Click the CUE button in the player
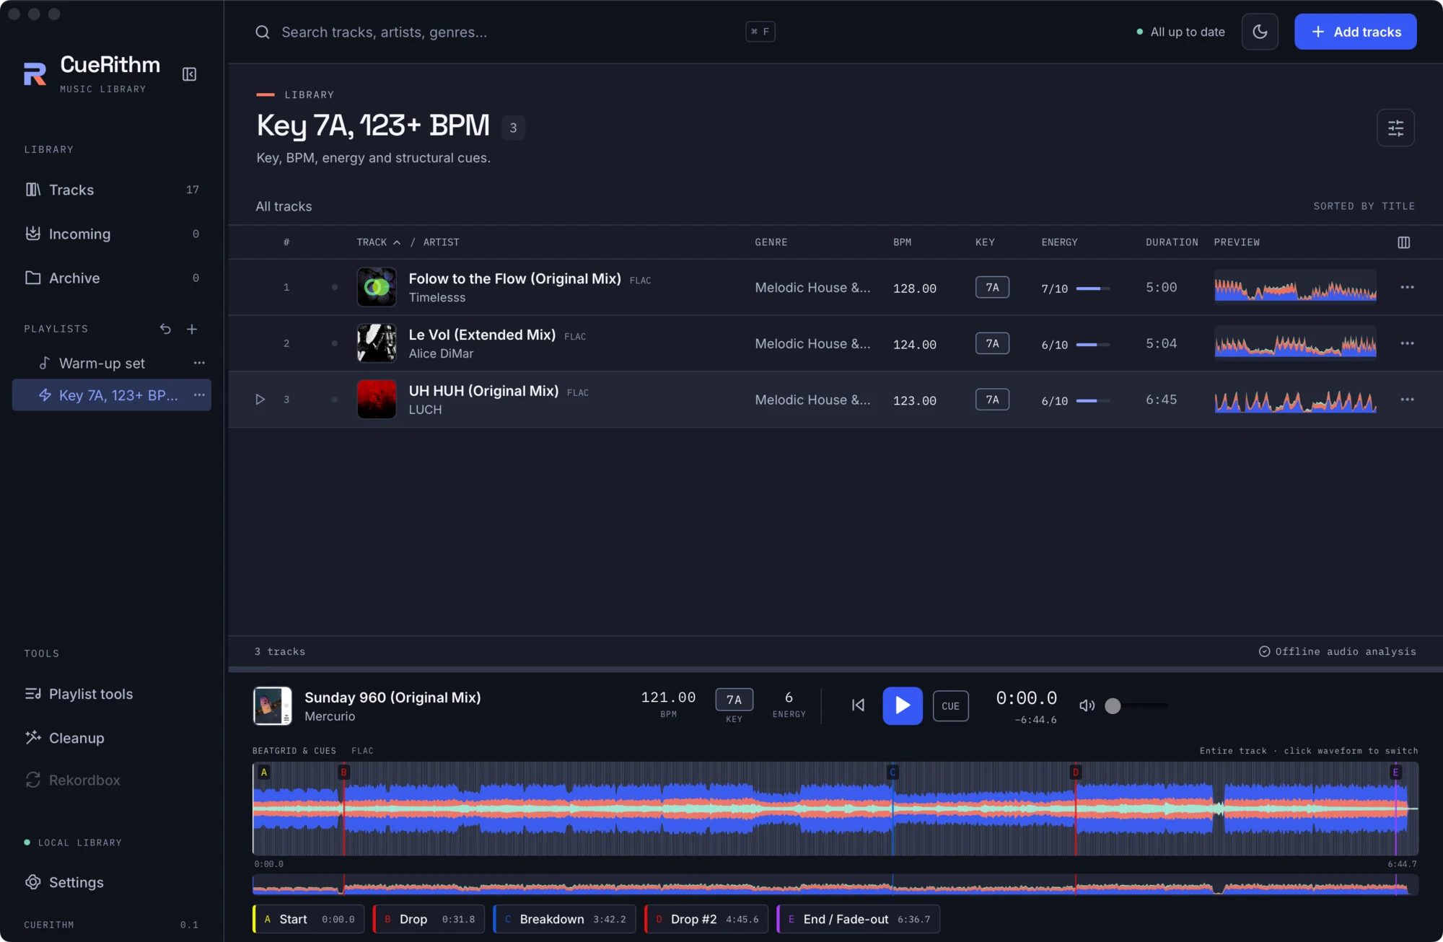Screen dimensions: 1443x942 coord(950,706)
